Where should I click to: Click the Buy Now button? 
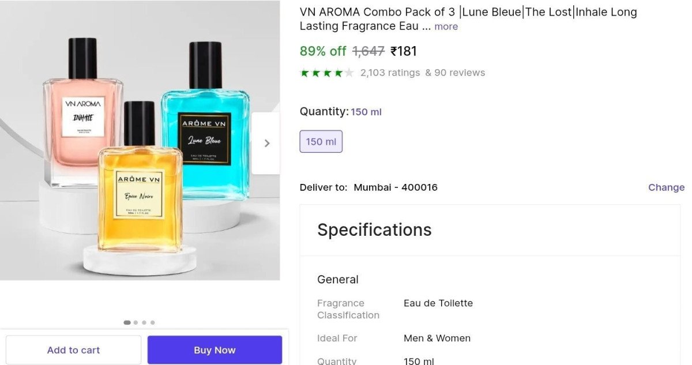click(215, 349)
